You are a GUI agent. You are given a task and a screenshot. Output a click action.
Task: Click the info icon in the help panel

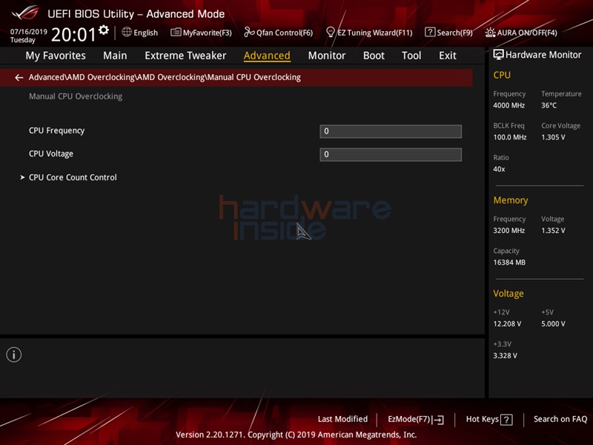click(14, 355)
